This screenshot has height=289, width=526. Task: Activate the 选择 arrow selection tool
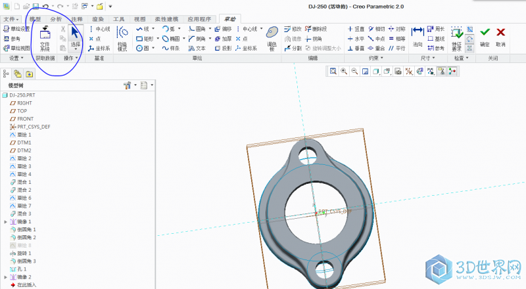coord(75,37)
